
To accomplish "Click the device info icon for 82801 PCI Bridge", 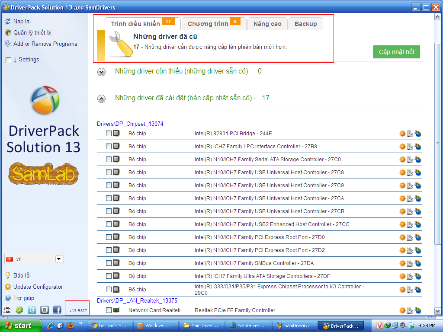I will coord(410,134).
